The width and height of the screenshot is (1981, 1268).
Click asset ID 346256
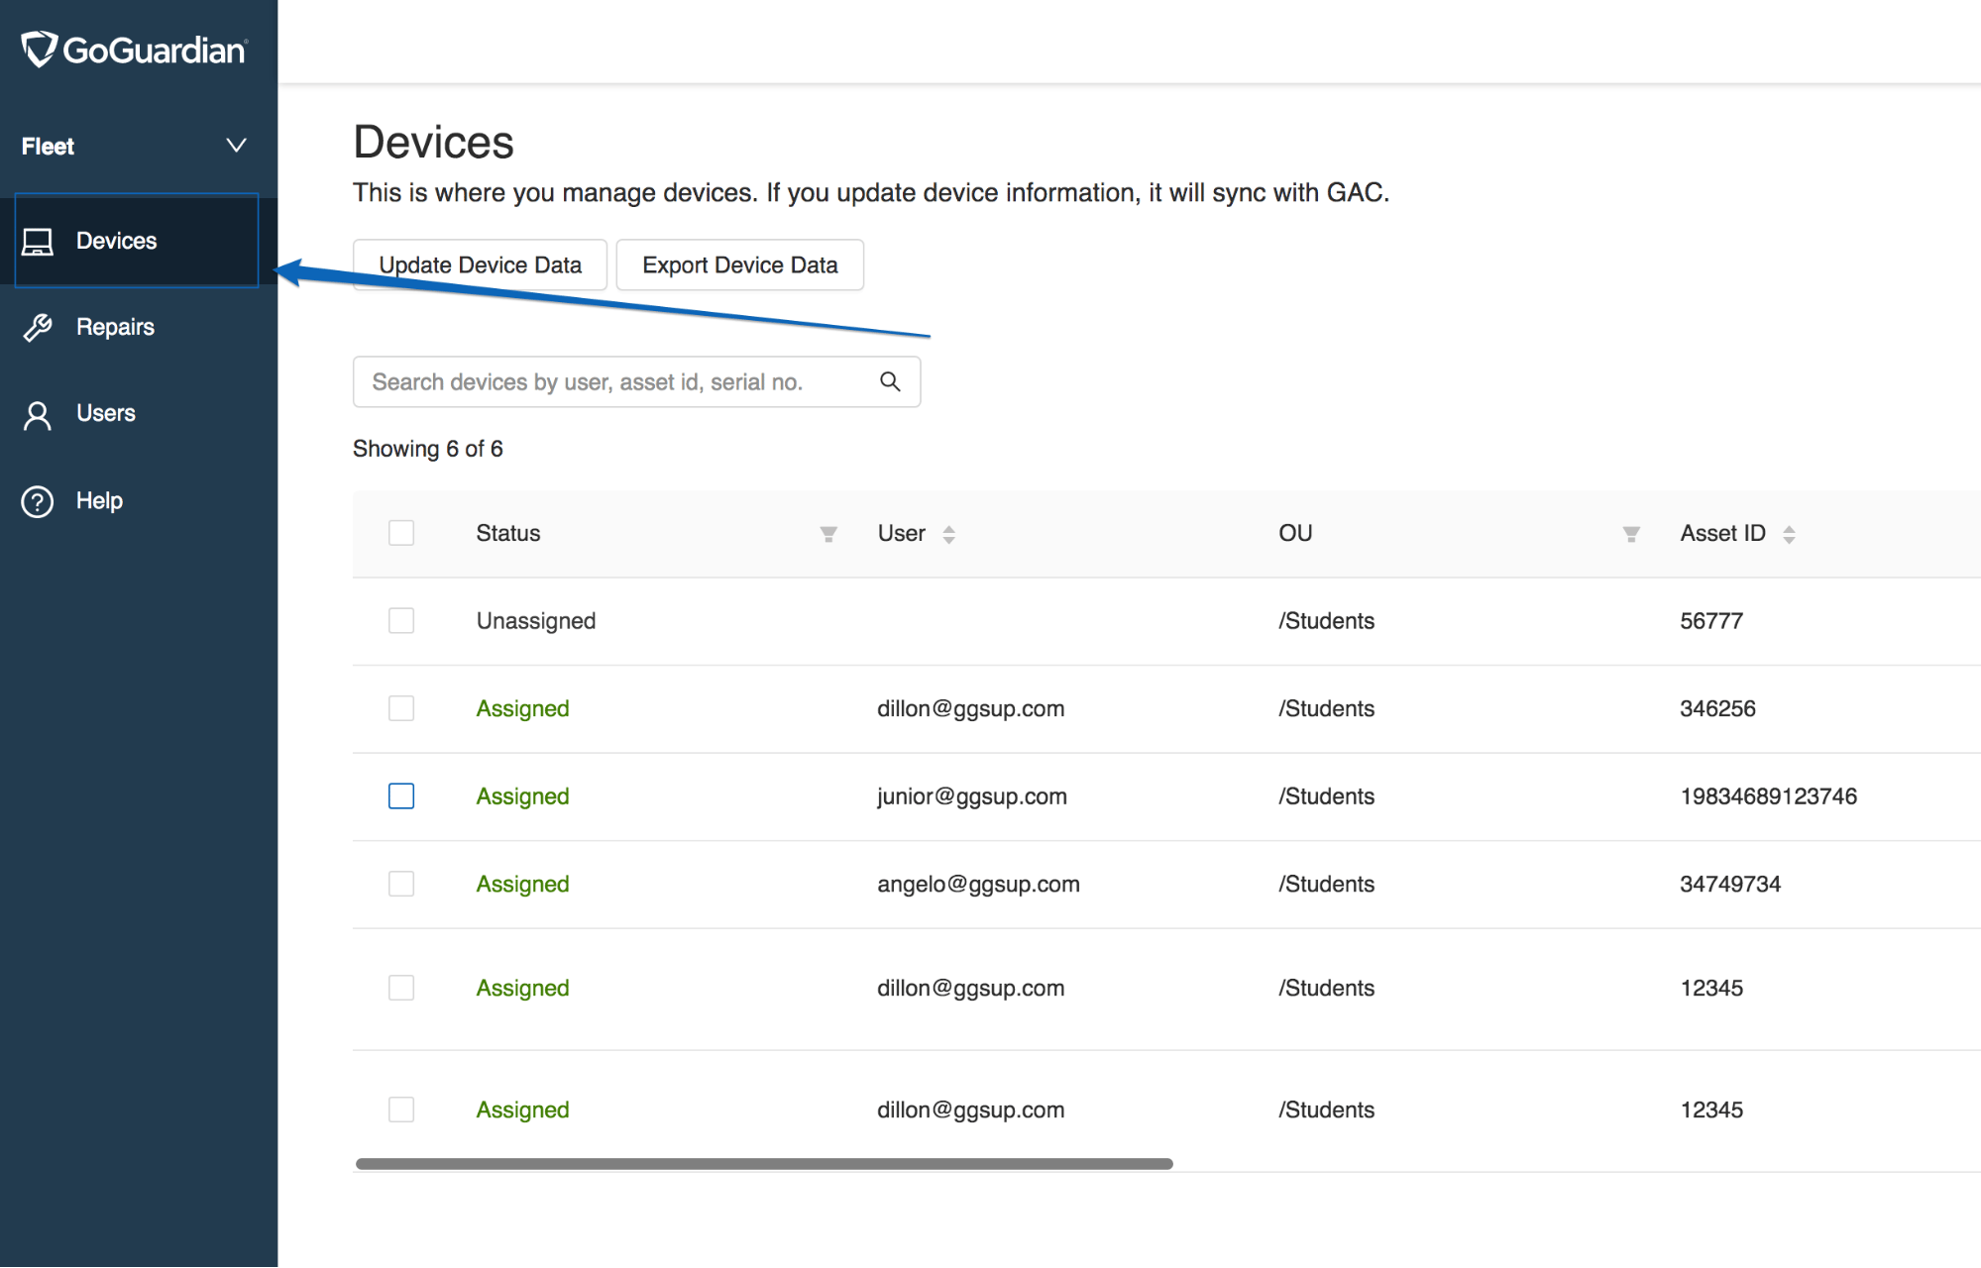pyautogui.click(x=1717, y=708)
